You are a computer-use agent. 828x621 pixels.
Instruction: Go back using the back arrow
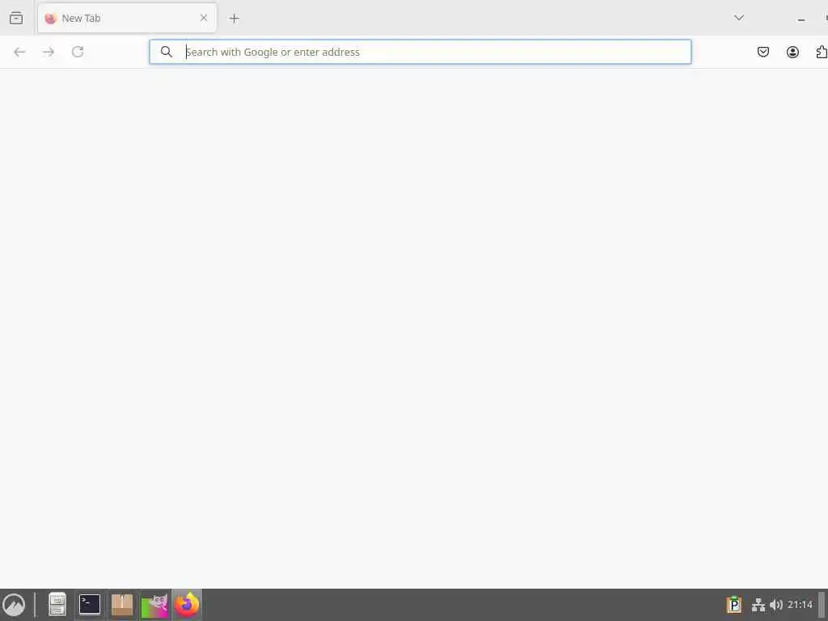(x=19, y=52)
